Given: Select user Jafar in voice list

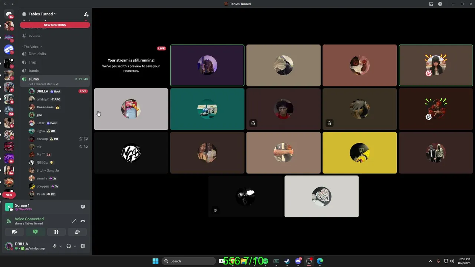Looking at the screenshot, I should [58, 123].
